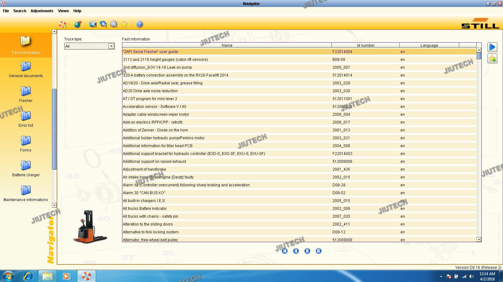
Task: Select row 2113 and 2116 height gauges
Action: [299, 60]
